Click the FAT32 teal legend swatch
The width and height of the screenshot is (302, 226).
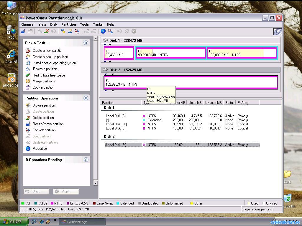[x=35, y=203]
